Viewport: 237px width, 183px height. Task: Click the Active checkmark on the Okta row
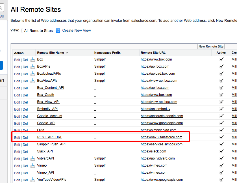click(222, 130)
